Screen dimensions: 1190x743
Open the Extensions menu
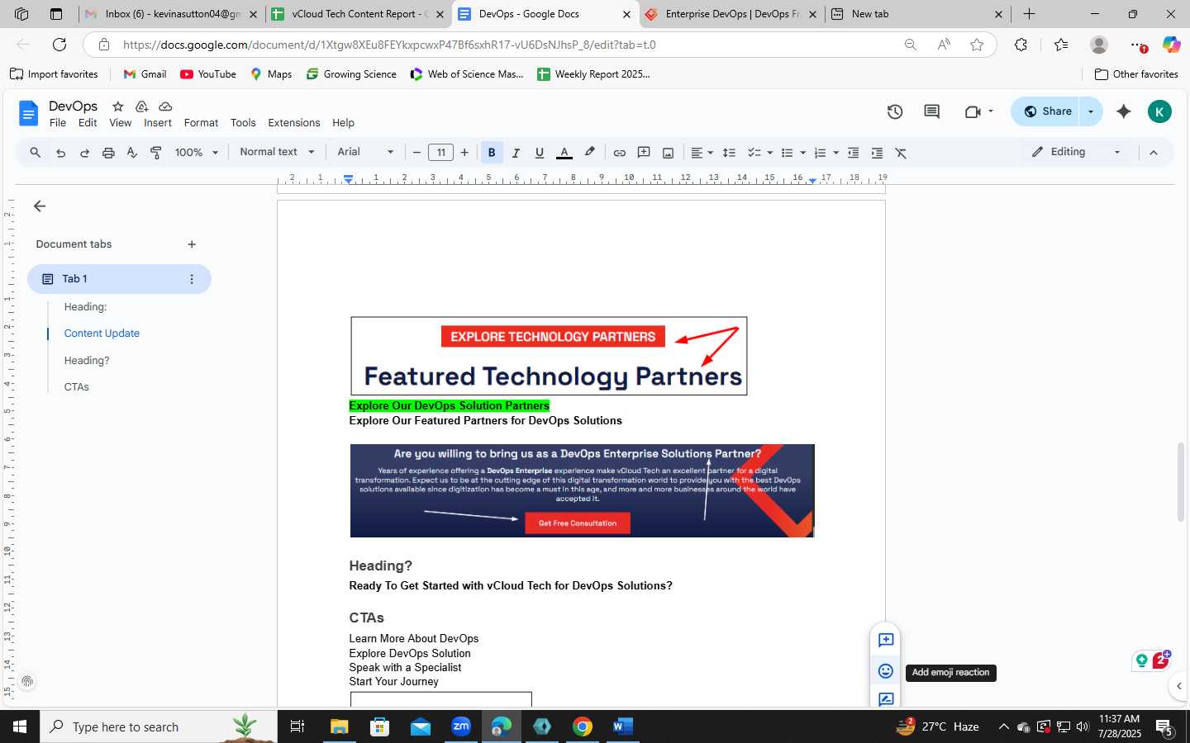[294, 123]
